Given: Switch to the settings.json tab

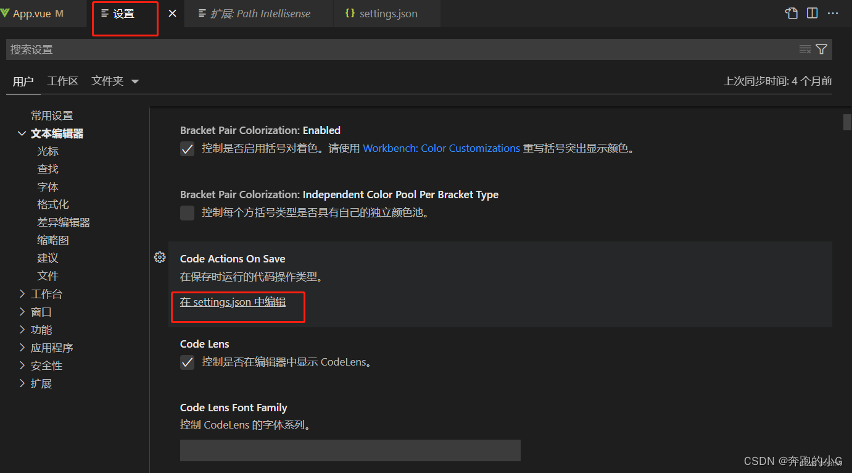Looking at the screenshot, I should tap(387, 14).
